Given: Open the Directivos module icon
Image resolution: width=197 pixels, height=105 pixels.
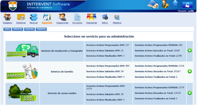Looking at the screenshot, I should coord(21,17).
